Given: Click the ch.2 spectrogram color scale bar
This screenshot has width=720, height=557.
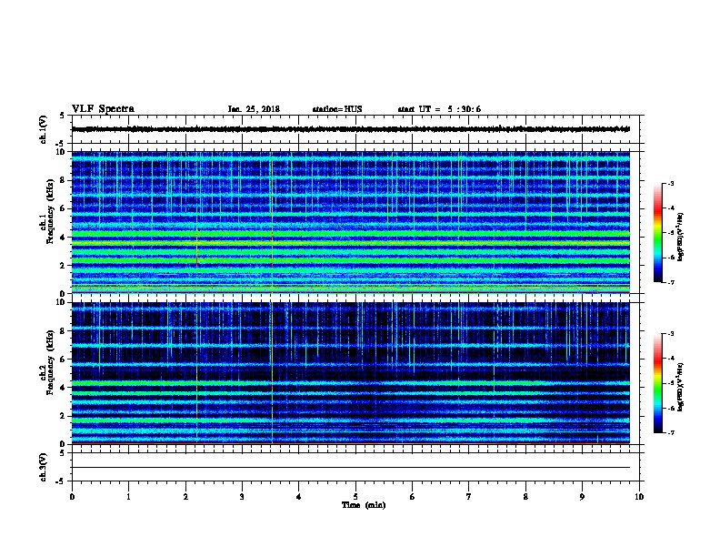Looking at the screenshot, I should [658, 383].
